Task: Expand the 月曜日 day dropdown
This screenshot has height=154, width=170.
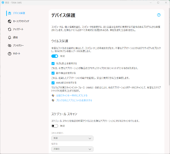Action: click(x=72, y=149)
